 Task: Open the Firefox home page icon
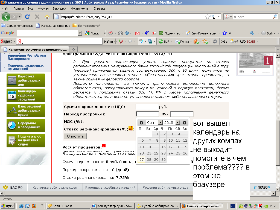coord(47,17)
